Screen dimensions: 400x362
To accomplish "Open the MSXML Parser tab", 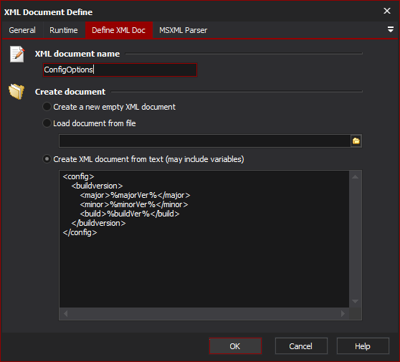I will click(184, 30).
